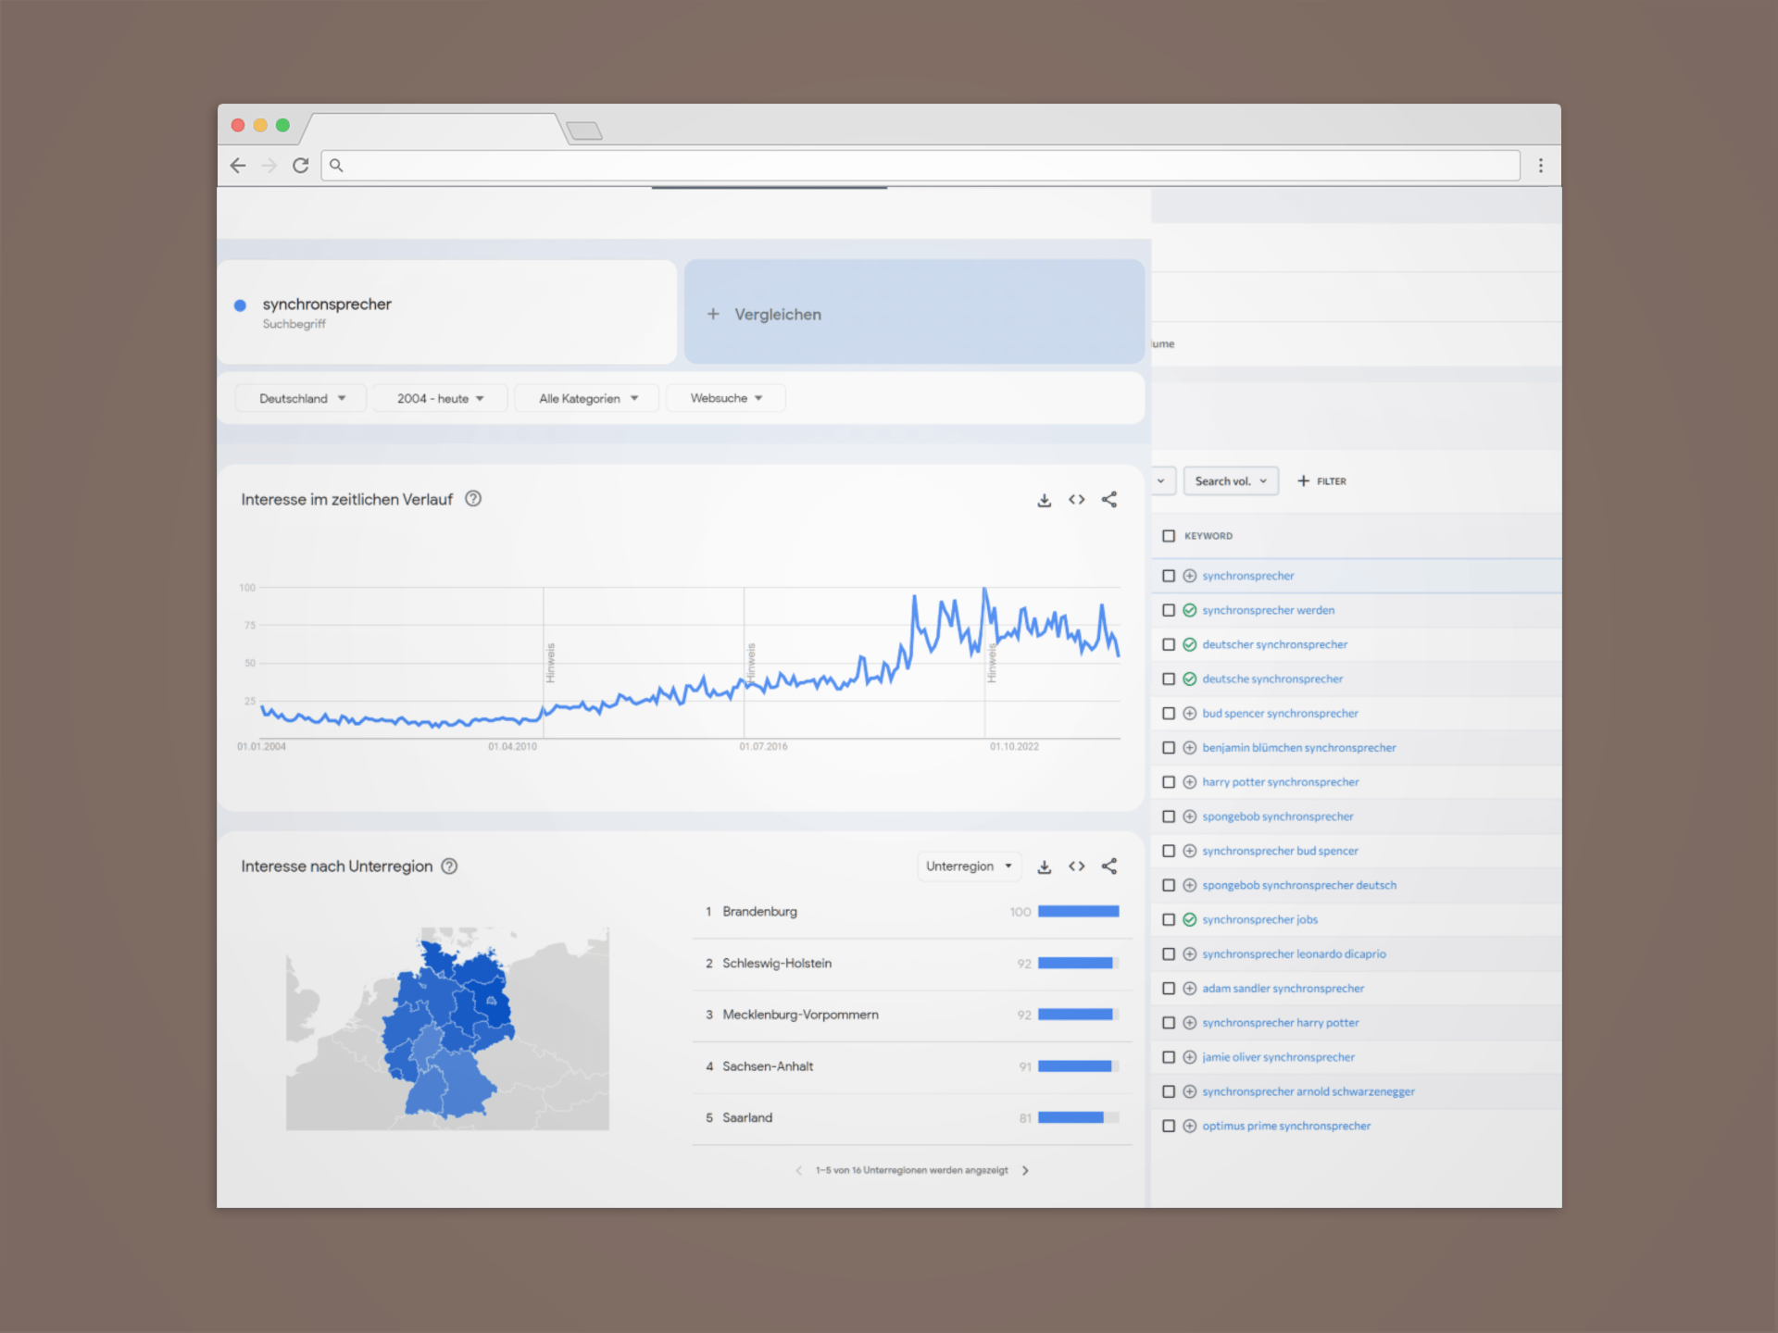Viewport: 1778px width, 1333px height.
Task: Go to next page of Unterregionen list
Action: click(x=1025, y=1171)
